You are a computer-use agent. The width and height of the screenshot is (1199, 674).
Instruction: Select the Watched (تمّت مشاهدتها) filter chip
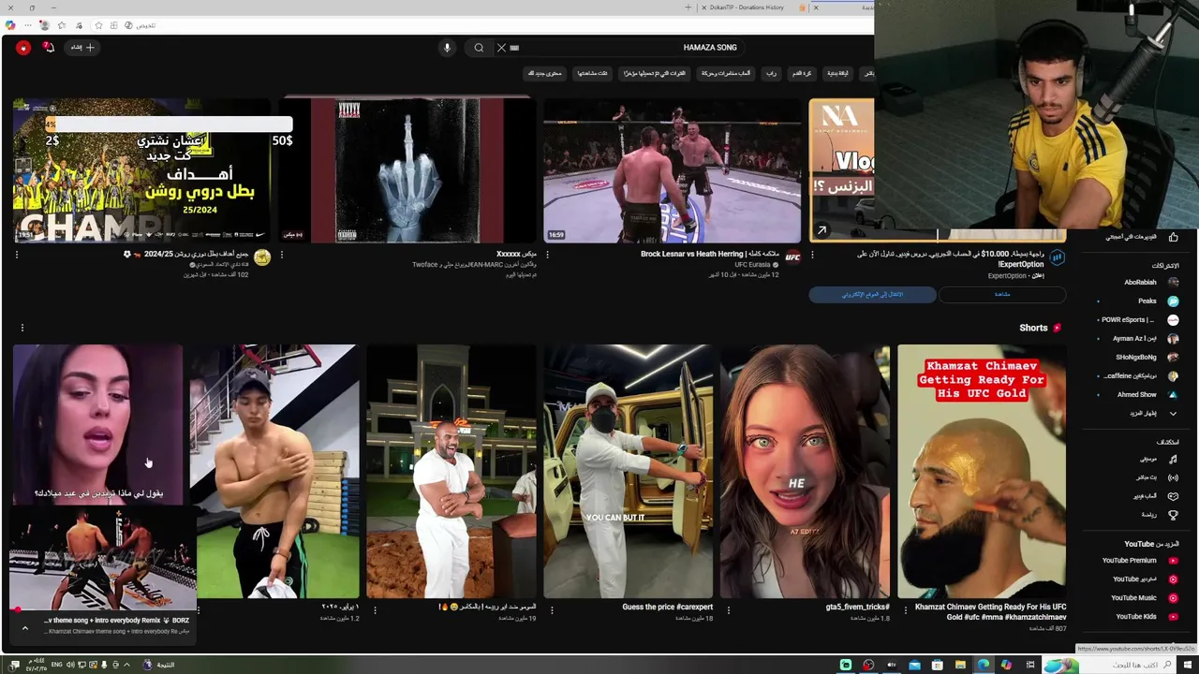tap(592, 73)
